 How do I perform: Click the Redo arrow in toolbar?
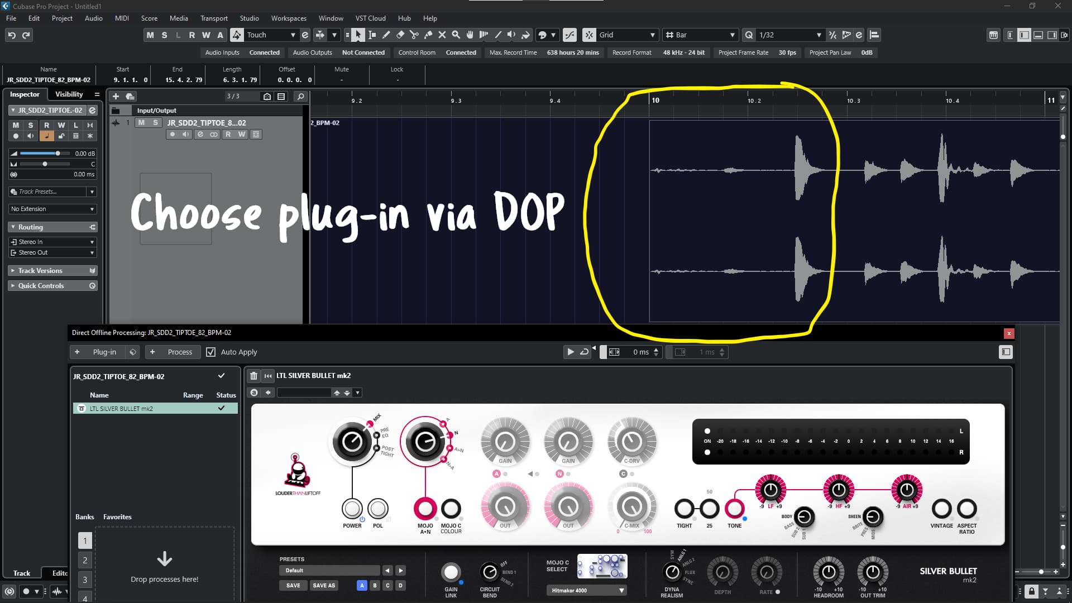26,35
